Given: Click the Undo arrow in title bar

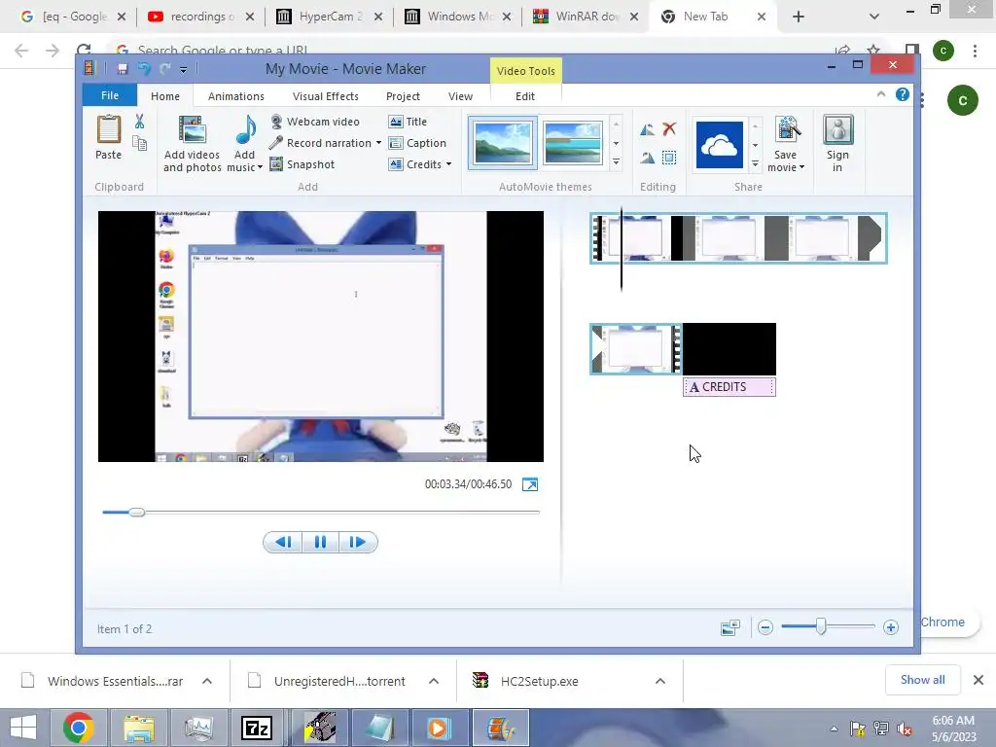Looking at the screenshot, I should tap(145, 69).
